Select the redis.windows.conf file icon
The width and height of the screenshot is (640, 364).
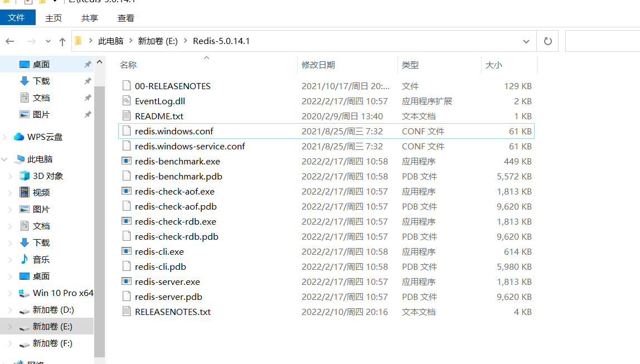tap(127, 131)
